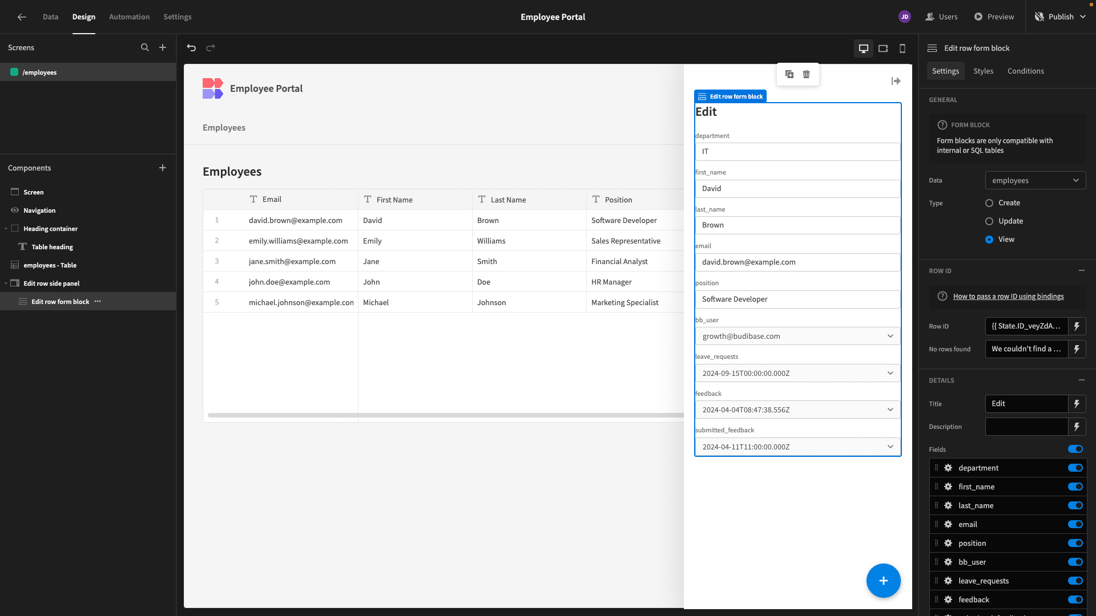Screen dimensions: 1096x616
Task: Delete the selected form block
Action: (807, 74)
